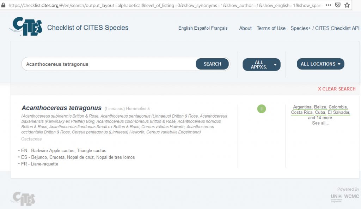Click the Colombia location link
This screenshot has height=209, width=361.
point(338,107)
